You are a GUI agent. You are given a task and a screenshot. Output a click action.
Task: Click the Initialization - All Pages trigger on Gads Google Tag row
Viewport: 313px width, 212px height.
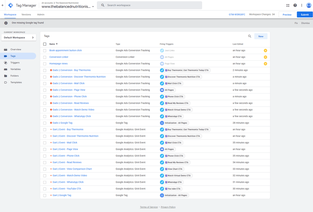point(174,123)
